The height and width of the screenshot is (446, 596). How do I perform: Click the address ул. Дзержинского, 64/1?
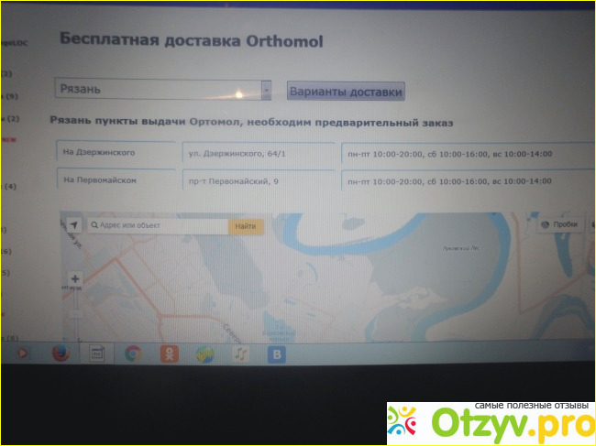point(258,154)
